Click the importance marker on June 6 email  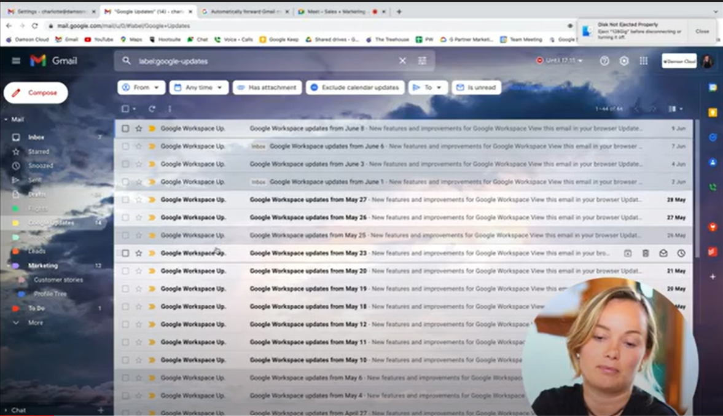coord(152,146)
